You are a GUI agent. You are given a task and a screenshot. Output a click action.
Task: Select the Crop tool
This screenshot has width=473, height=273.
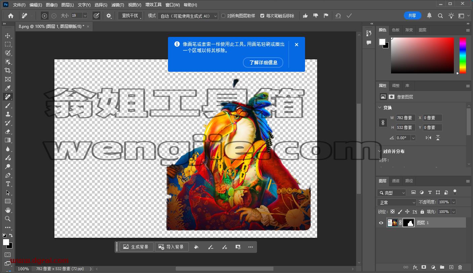7,70
